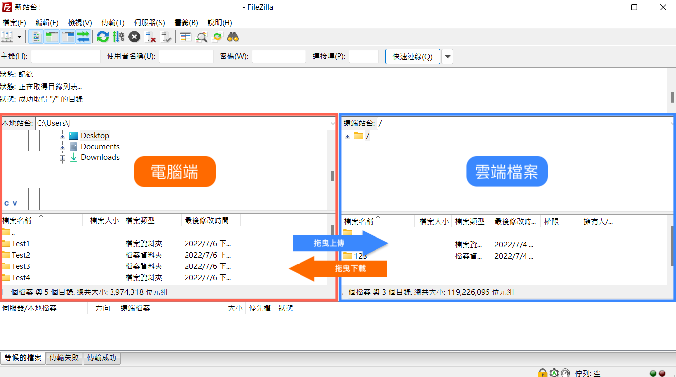Open the 檢視(V) menu

[x=80, y=23]
